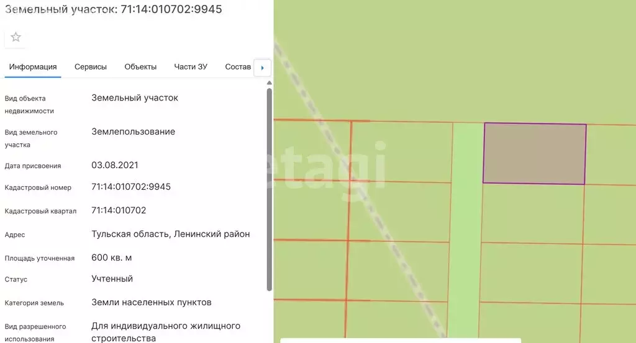This screenshot has height=343, width=636.
Task: Select the value Земли населенных пунктов
Action: [x=152, y=302]
